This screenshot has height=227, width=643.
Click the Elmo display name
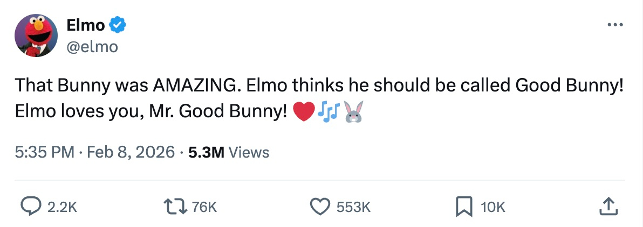(86, 25)
